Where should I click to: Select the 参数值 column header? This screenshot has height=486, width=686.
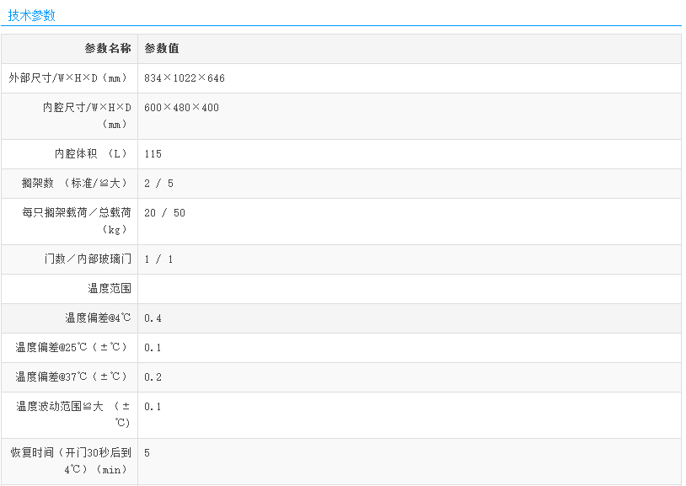(x=162, y=49)
